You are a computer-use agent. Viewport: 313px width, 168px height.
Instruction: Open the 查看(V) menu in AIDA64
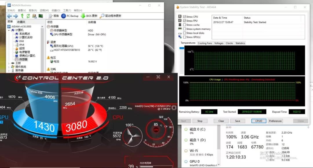tap(22, 10)
